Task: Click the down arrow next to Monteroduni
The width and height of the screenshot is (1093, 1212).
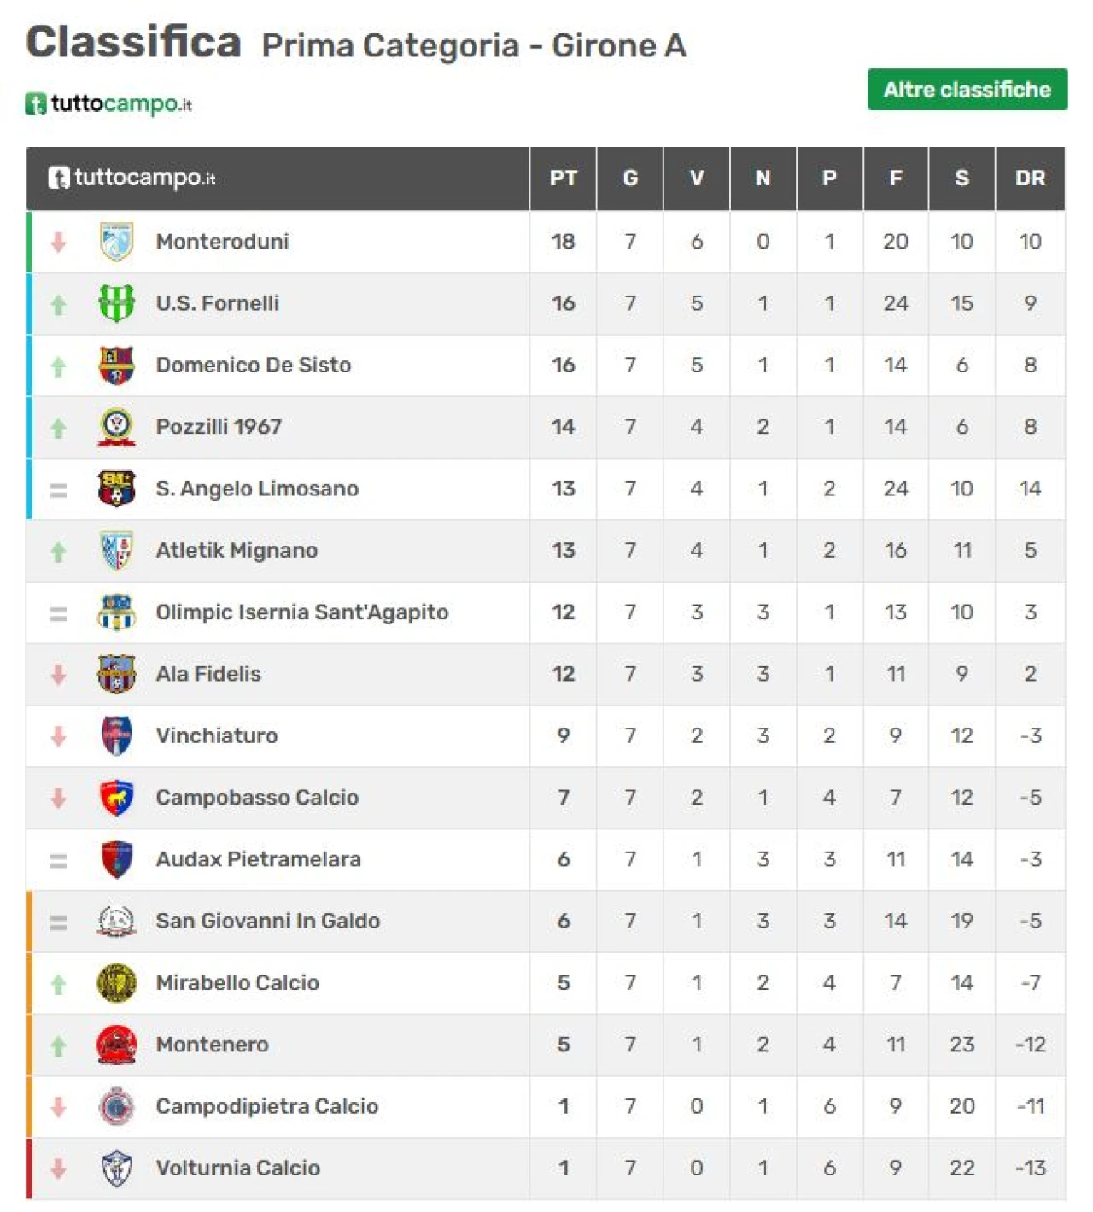Action: click(x=58, y=243)
